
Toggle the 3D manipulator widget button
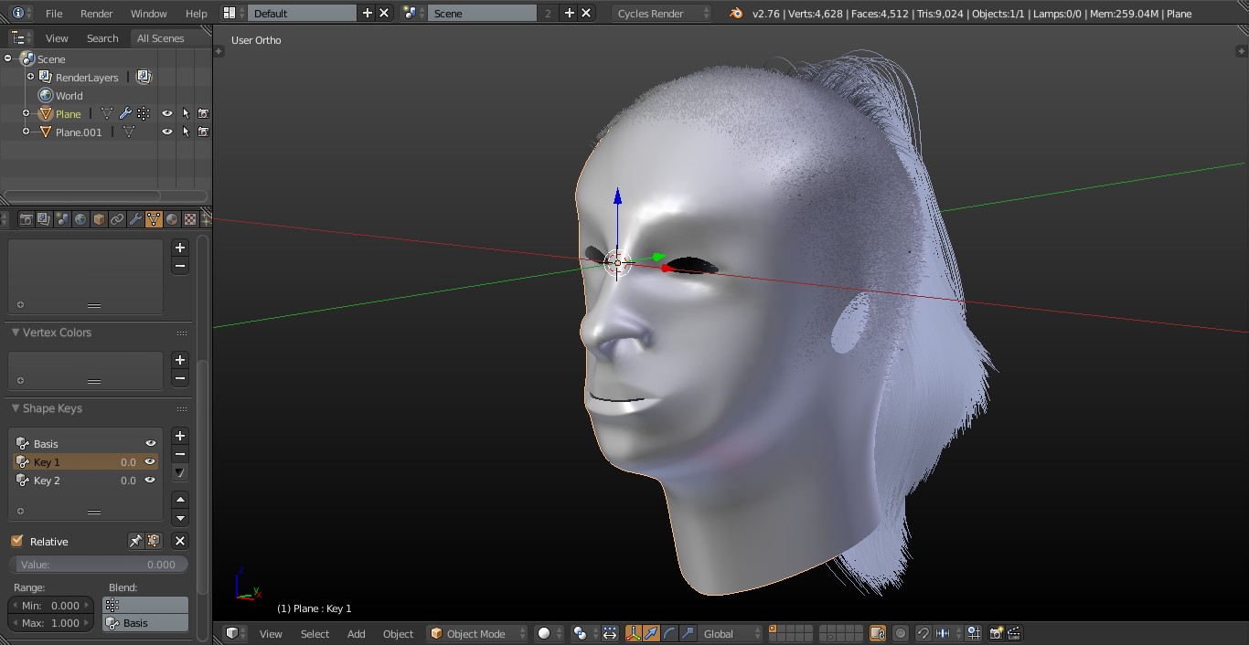point(633,633)
